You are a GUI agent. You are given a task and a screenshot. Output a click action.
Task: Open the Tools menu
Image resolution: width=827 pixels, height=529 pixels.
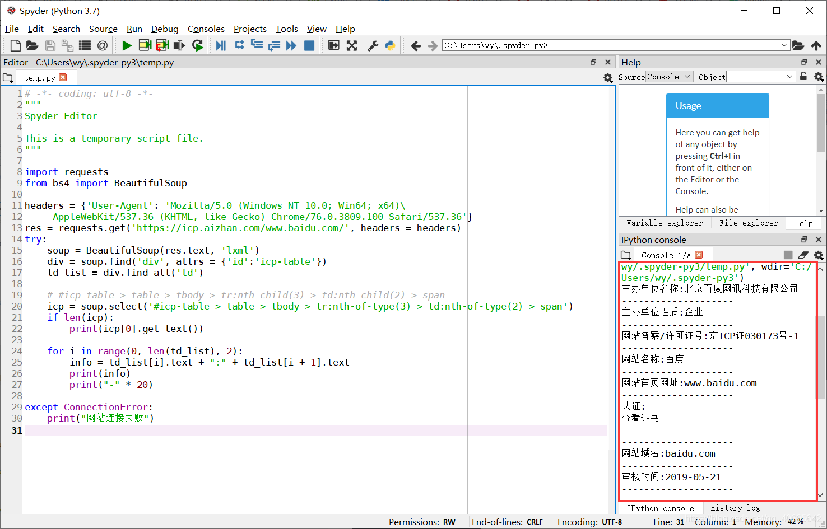pyautogui.click(x=286, y=29)
